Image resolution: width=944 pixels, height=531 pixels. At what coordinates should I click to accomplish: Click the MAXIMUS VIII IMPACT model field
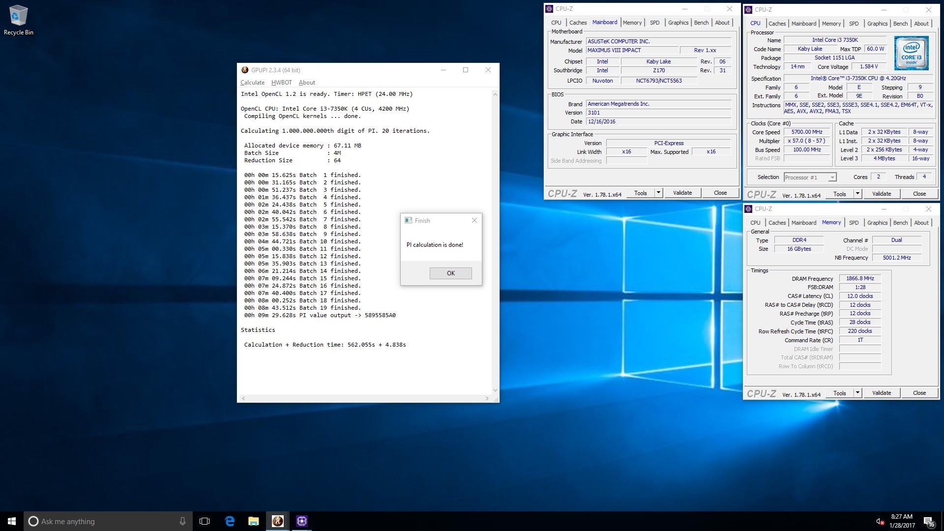[631, 50]
